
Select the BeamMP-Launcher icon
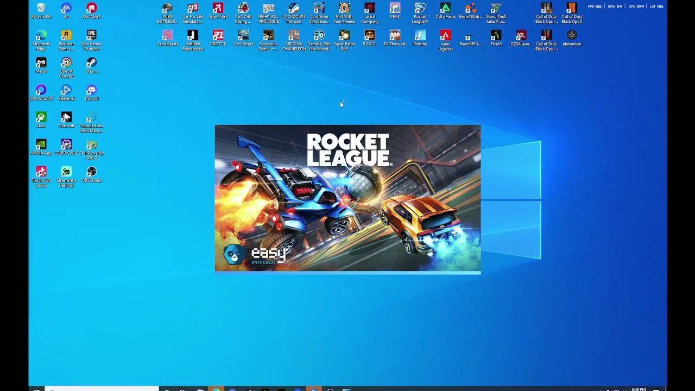point(471,38)
